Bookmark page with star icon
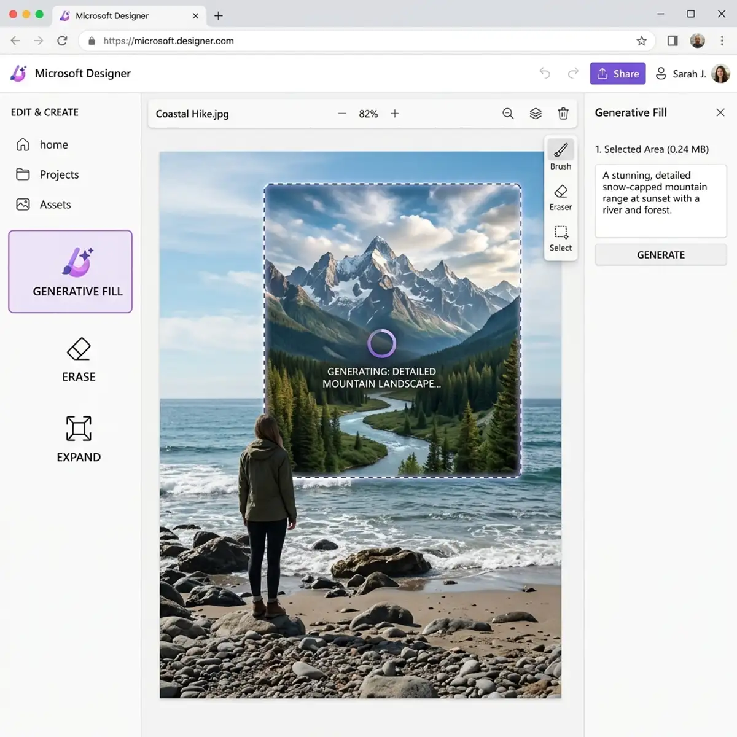 [641, 41]
